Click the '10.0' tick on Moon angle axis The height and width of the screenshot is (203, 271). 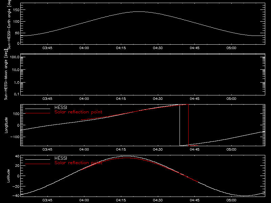(x=16, y=70)
